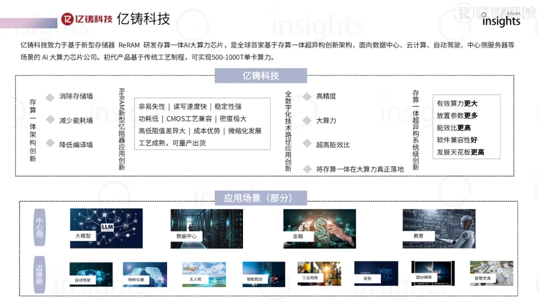Click the diamond bullet beside 将存算一体在大算力真正落地
The width and height of the screenshot is (540, 304).
click(x=307, y=169)
